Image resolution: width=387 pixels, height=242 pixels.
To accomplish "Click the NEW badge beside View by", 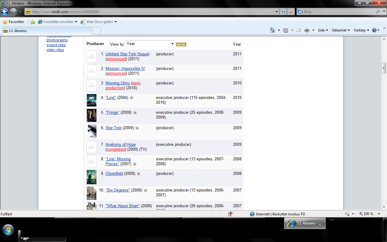I will (181, 44).
